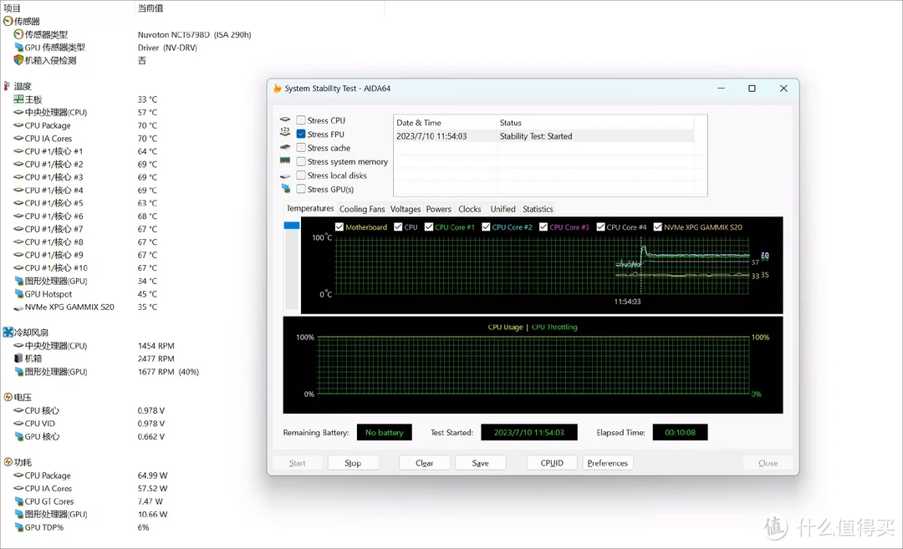Select the CPU Package 70 °C row
Viewport: 903px width, 549px height.
(x=85, y=125)
